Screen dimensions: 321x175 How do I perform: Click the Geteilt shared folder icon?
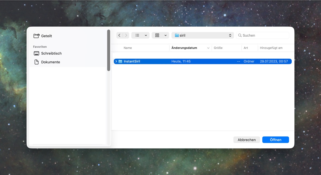click(36, 36)
